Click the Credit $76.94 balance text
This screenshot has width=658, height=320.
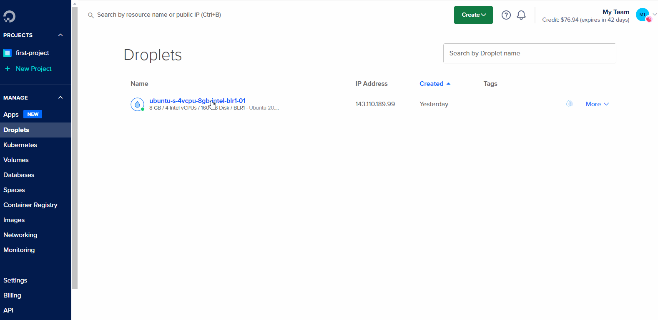click(585, 20)
